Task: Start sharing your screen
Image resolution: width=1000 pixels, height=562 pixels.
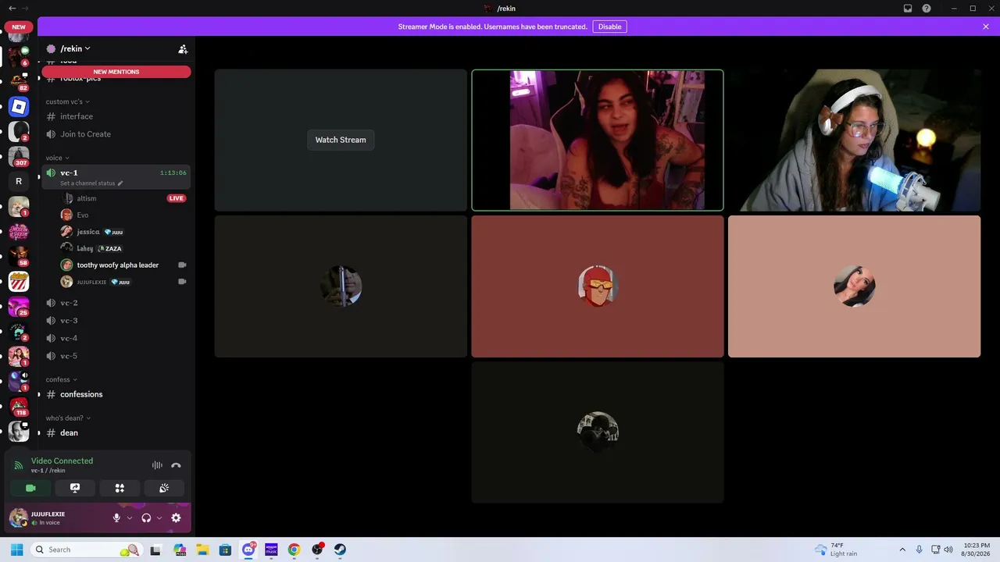Action: pos(75,488)
